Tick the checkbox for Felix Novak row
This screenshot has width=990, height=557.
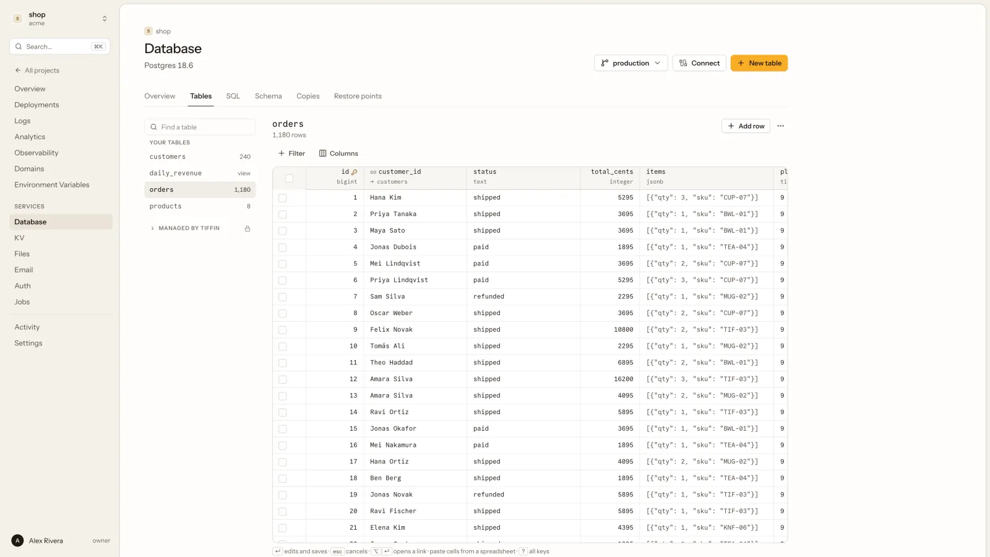[x=283, y=330]
